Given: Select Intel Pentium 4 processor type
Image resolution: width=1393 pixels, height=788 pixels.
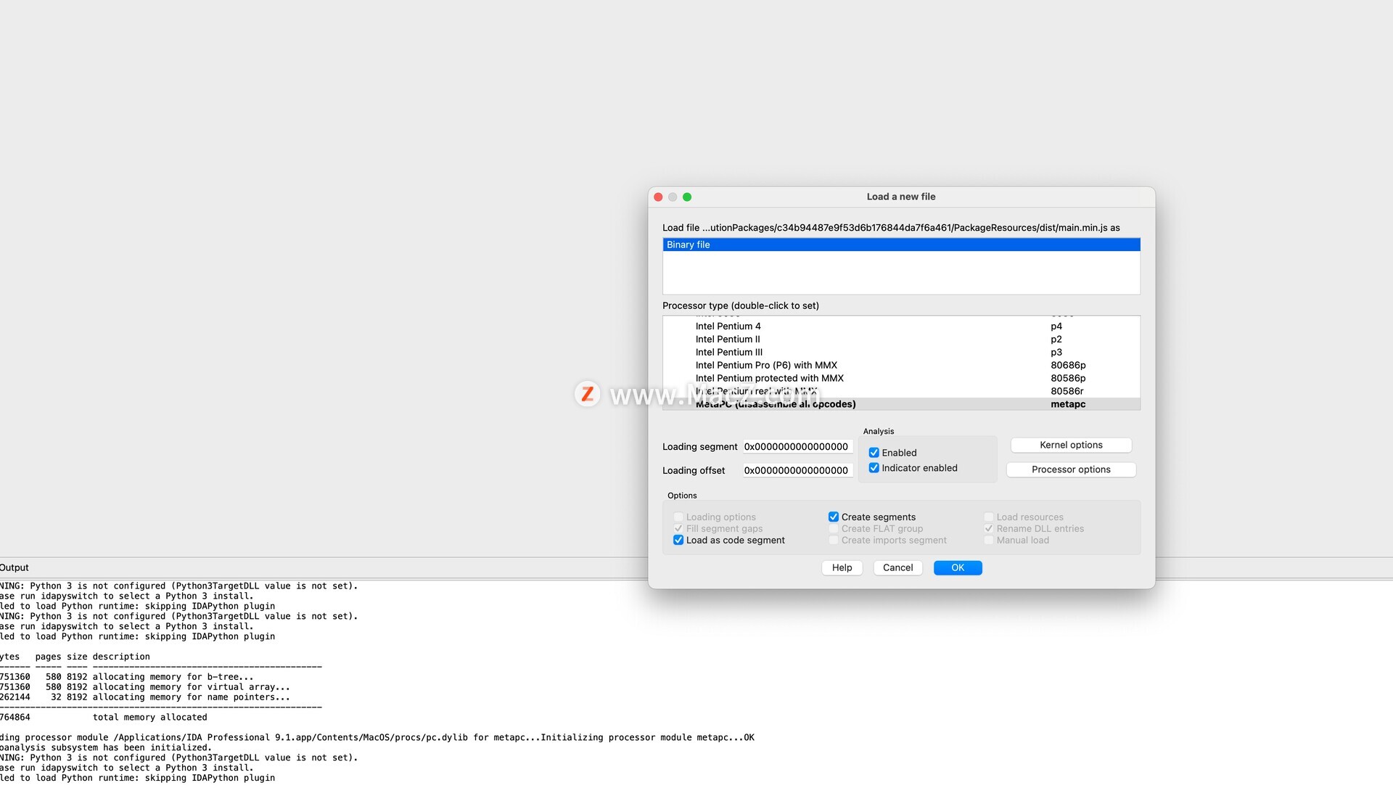Looking at the screenshot, I should pyautogui.click(x=901, y=327).
